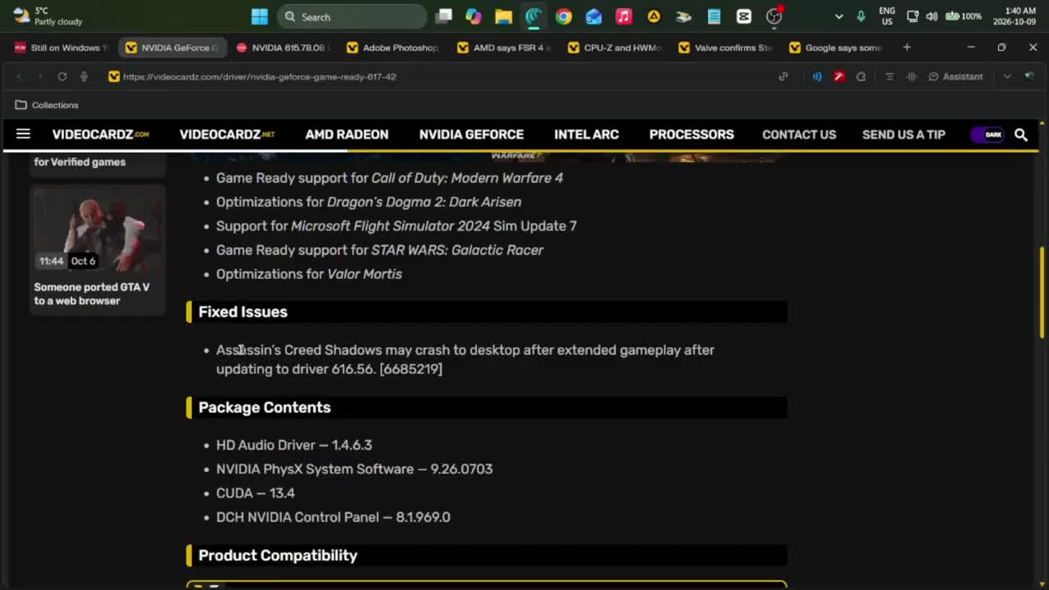Switch to the NVIDIA 615.78.08 tab

[x=283, y=48]
